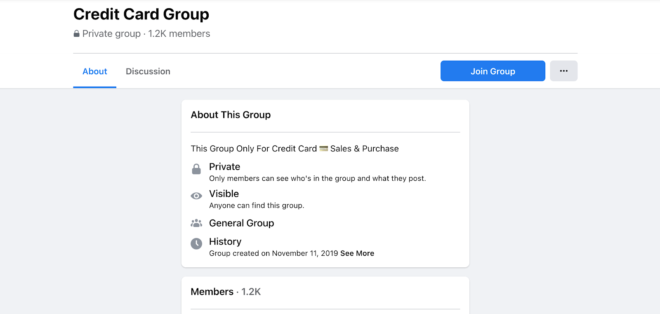
Task: Expand history with See More
Action: click(357, 253)
